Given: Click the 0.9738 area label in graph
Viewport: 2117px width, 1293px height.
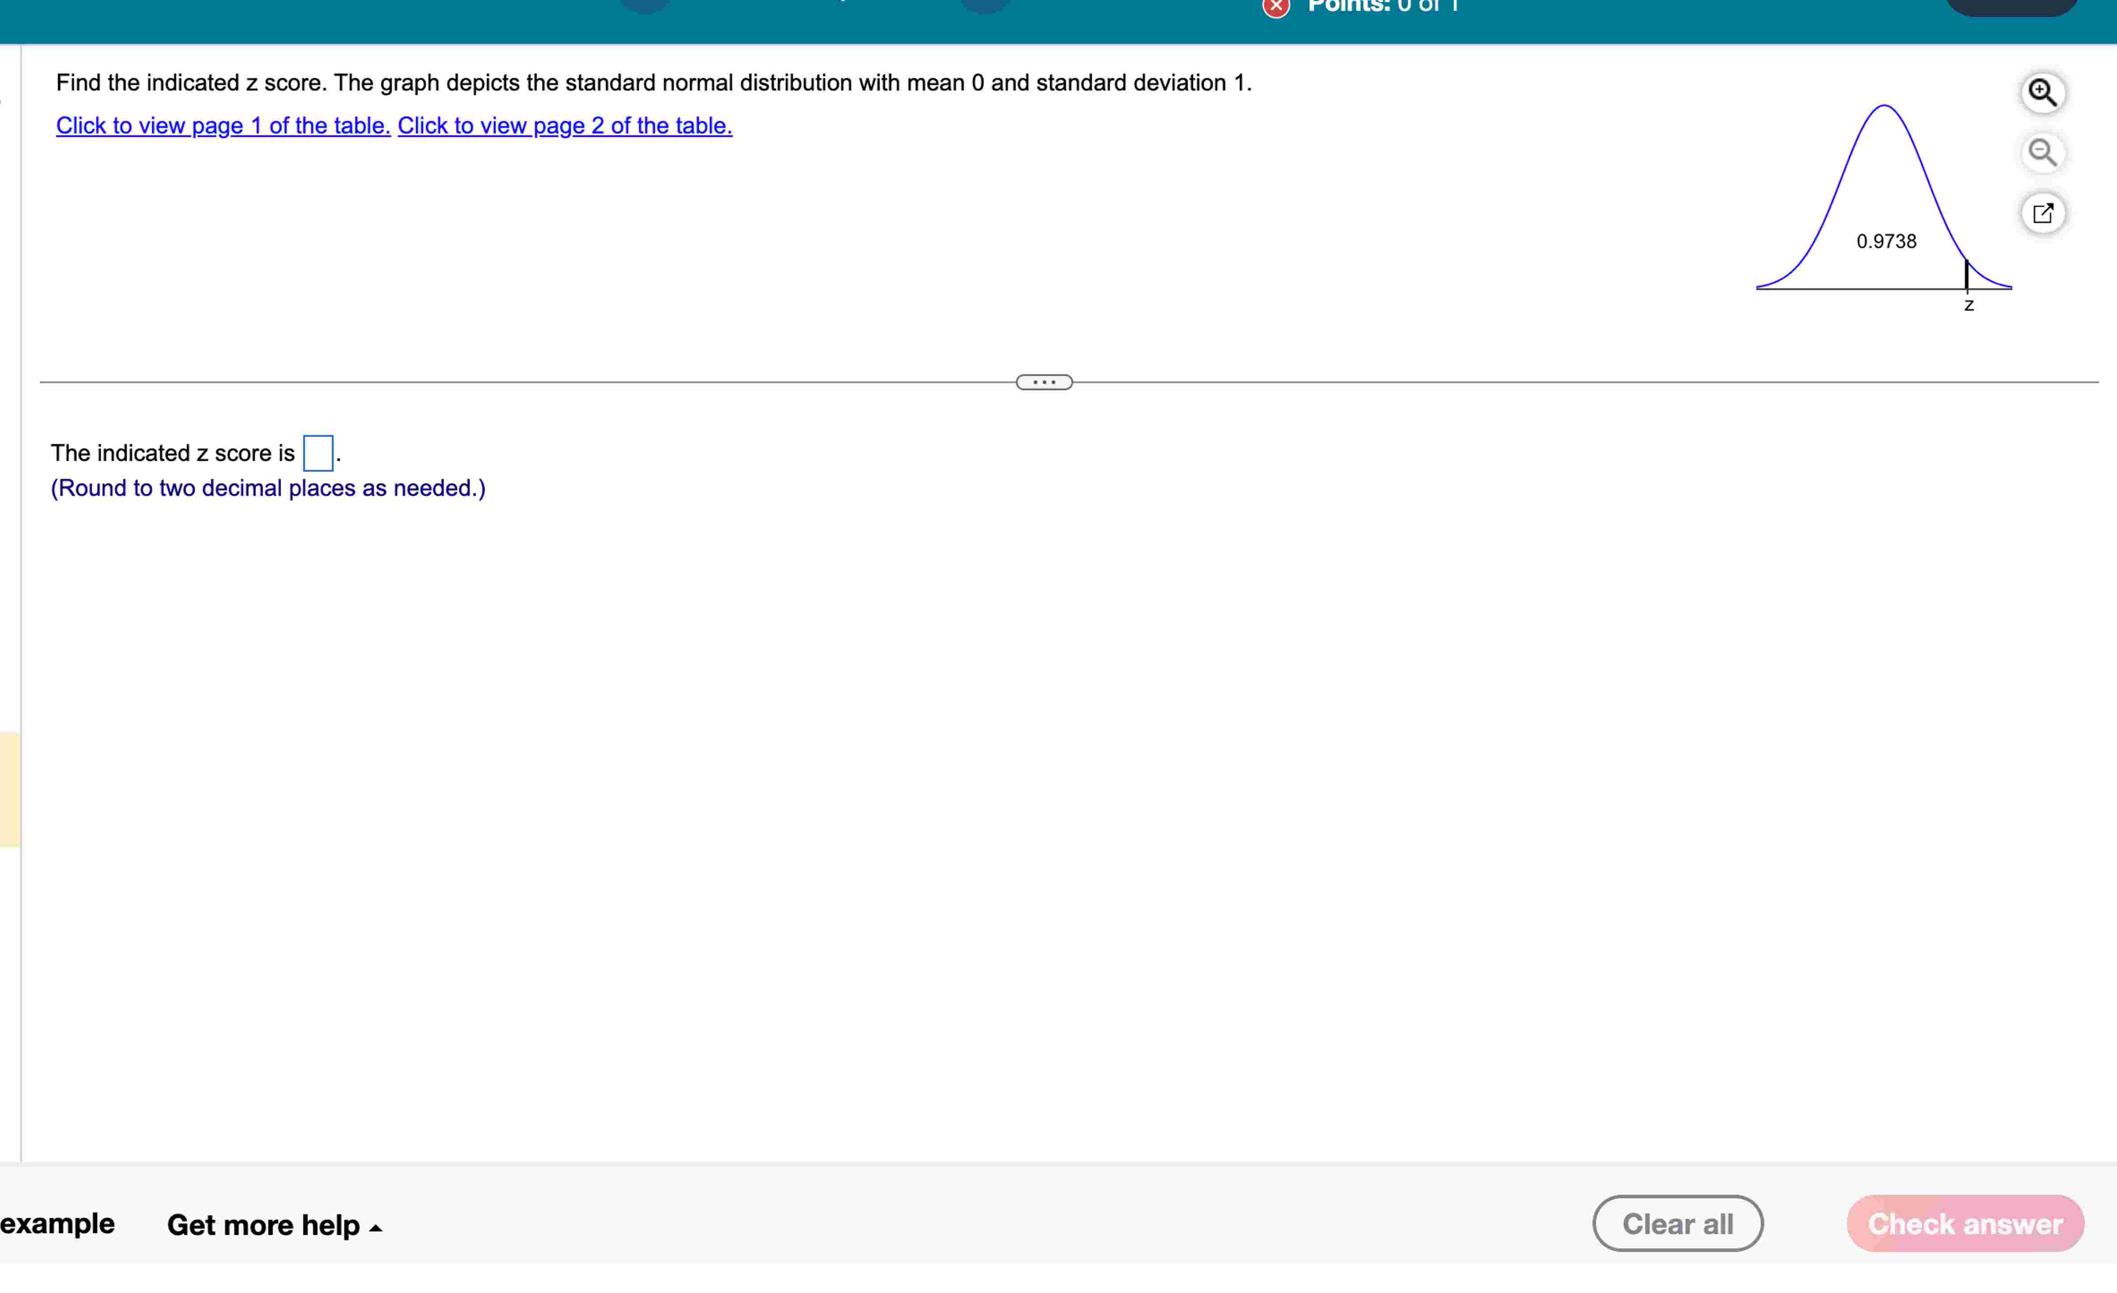Looking at the screenshot, I should pos(1886,241).
